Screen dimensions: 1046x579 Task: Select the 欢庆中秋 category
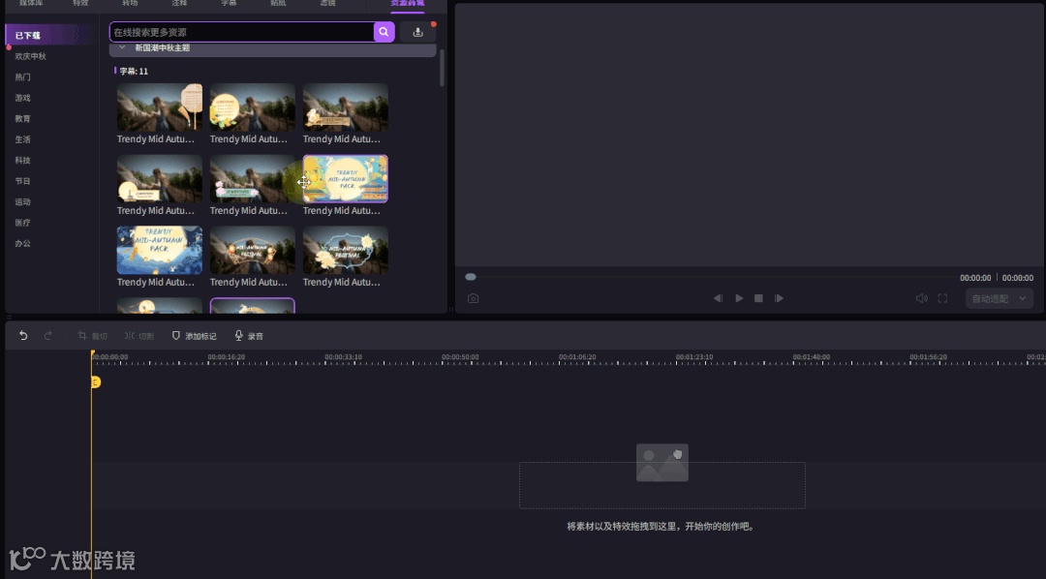coord(31,56)
